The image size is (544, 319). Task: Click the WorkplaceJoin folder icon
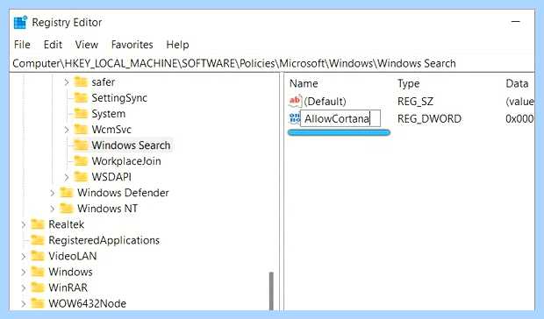pos(81,161)
